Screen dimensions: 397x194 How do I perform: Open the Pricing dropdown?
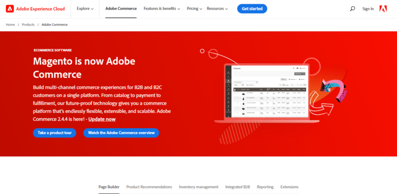coord(194,9)
